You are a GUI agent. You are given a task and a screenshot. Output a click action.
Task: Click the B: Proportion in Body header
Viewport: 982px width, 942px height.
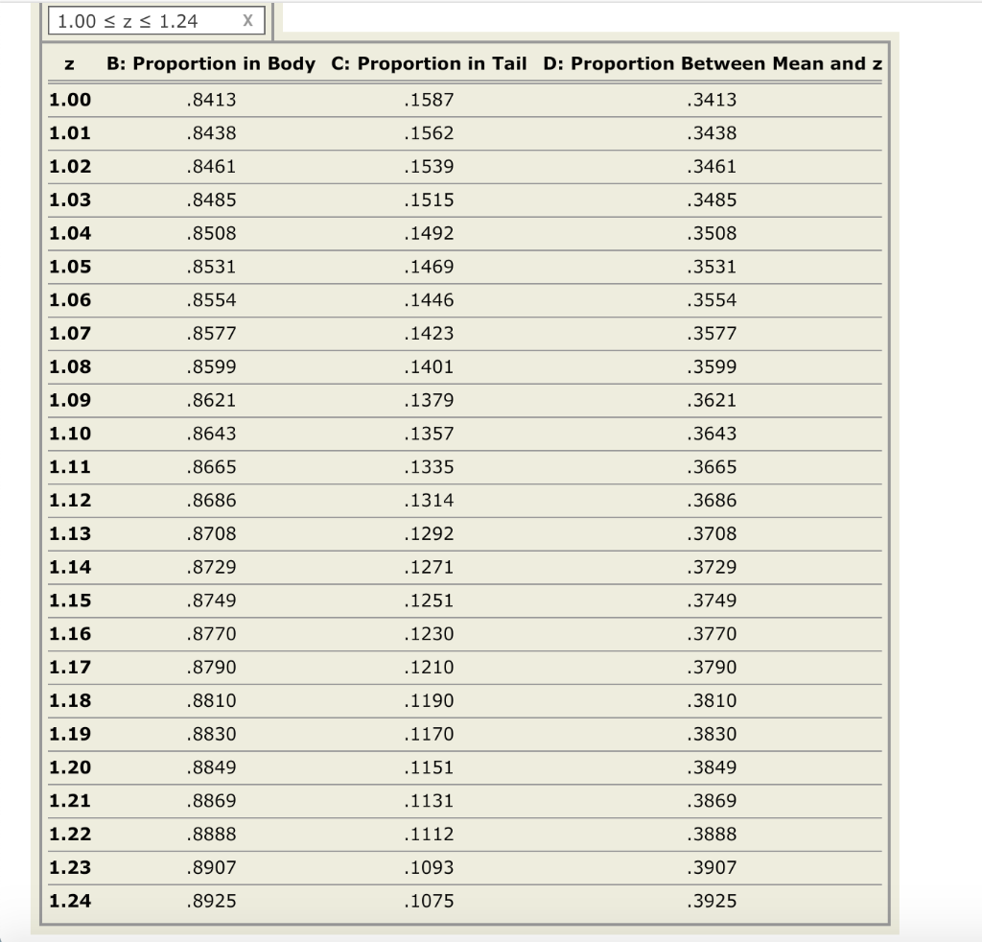(x=212, y=64)
